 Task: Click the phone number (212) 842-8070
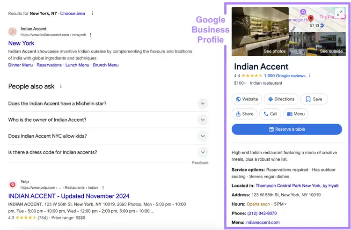(x=262, y=213)
